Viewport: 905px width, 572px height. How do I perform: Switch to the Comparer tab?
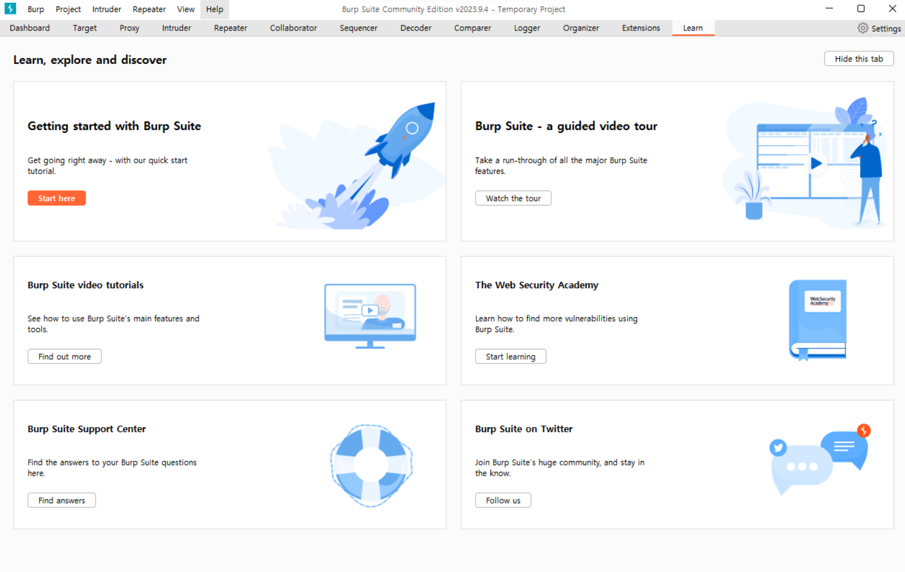tap(472, 28)
